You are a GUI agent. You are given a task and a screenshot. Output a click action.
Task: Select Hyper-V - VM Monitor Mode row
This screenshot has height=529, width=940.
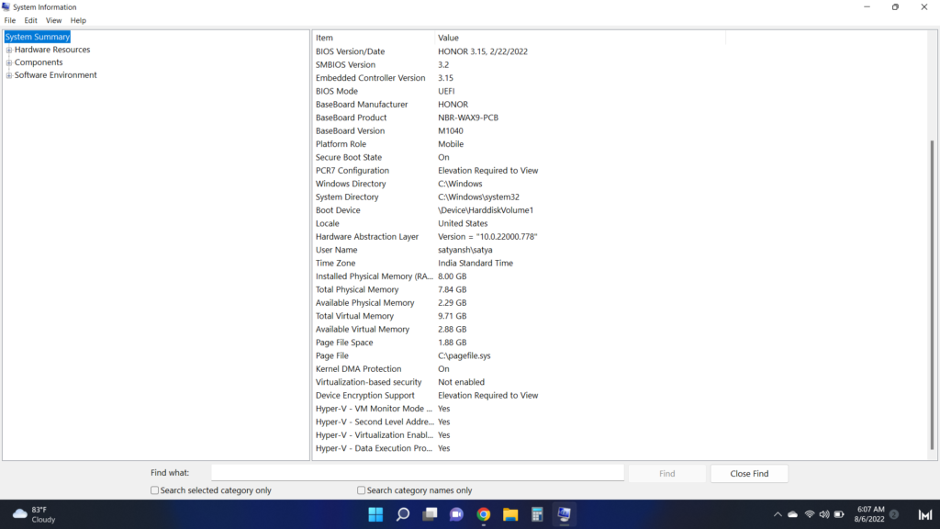pyautogui.click(x=520, y=409)
